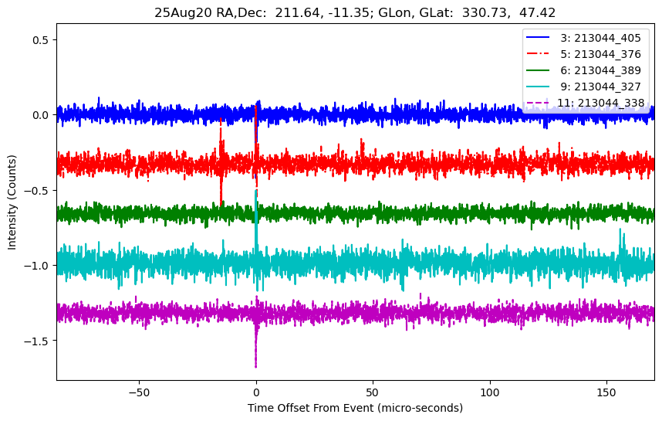Click the y-axis tick label -0.5
This screenshot has width=662, height=421.
36,190
